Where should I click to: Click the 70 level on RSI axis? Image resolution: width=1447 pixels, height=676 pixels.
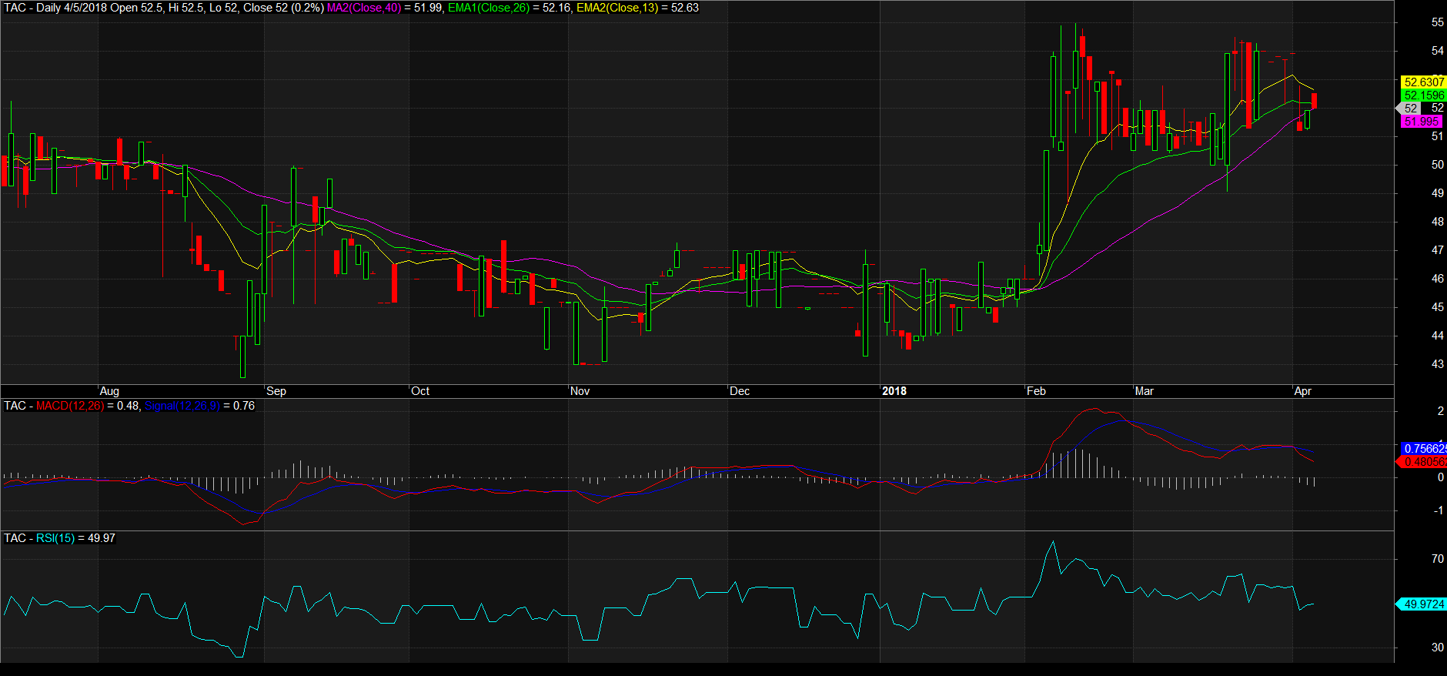[x=1437, y=559]
